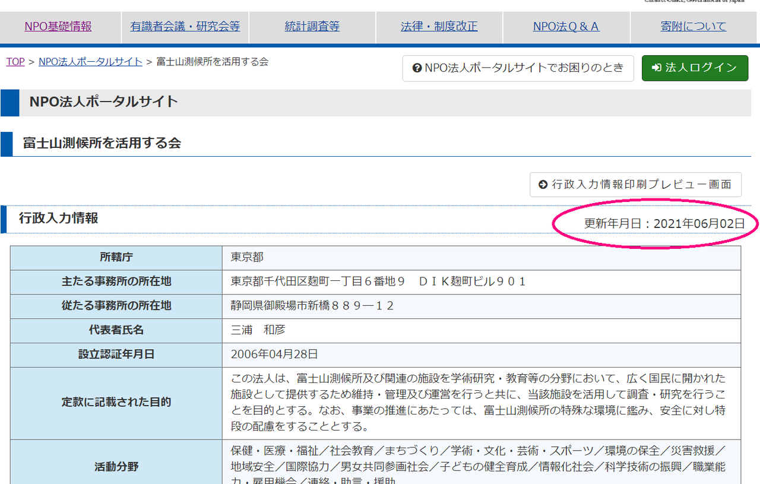The height and width of the screenshot is (484, 760).
Task: Click the 代表者氏名 header cell
Action: click(116, 331)
